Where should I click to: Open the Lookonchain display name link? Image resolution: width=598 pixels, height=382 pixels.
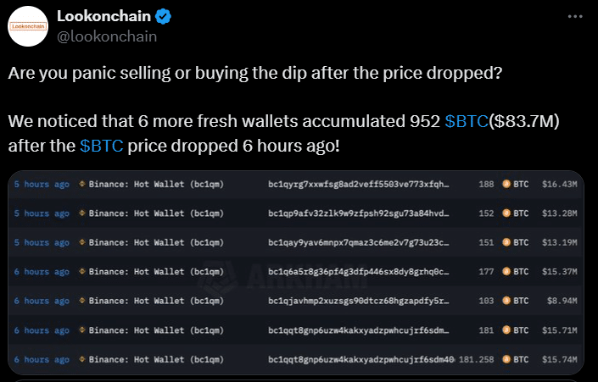[103, 16]
